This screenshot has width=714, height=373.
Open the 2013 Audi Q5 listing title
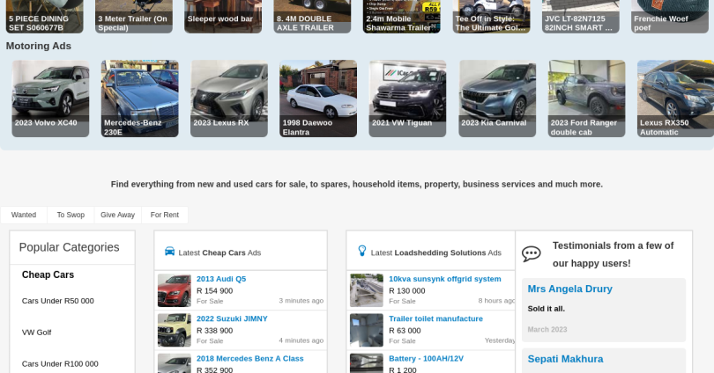[221, 279]
